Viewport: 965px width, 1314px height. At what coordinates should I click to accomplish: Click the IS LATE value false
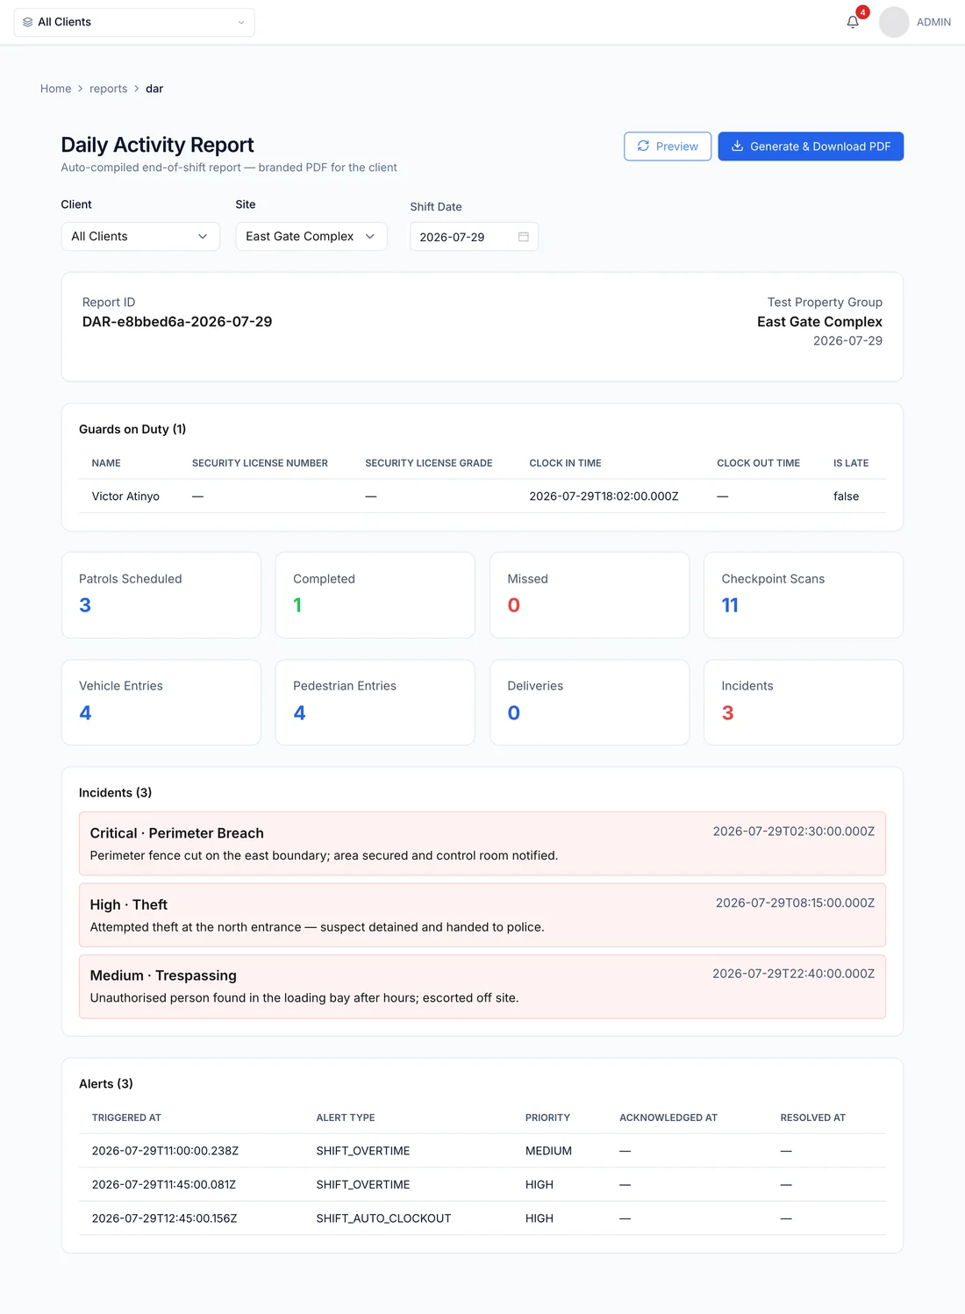[x=846, y=496]
